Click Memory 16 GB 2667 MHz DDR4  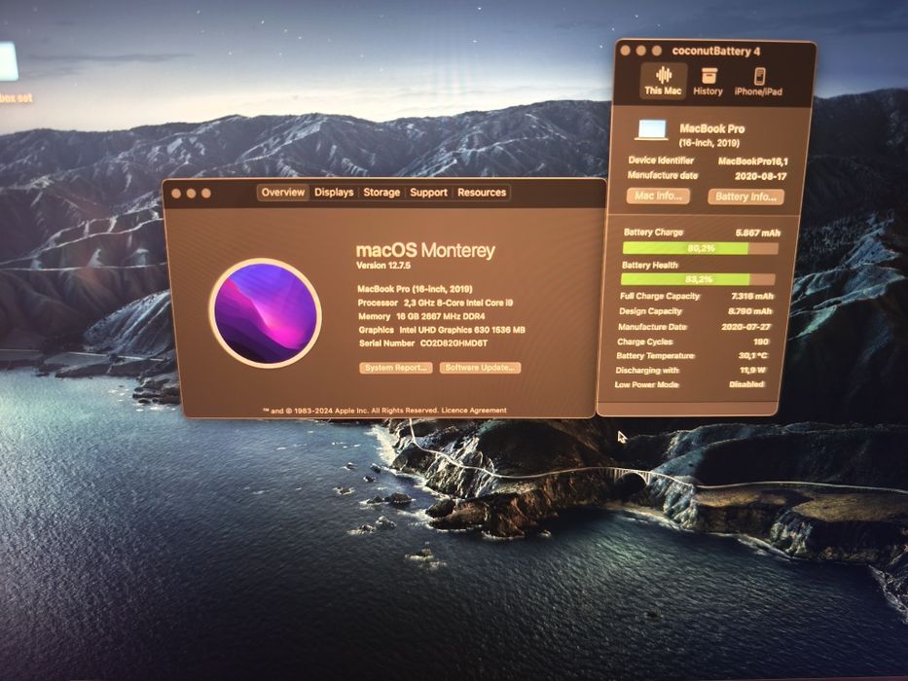point(421,316)
